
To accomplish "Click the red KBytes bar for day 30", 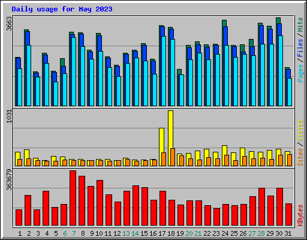I will 280,207.
